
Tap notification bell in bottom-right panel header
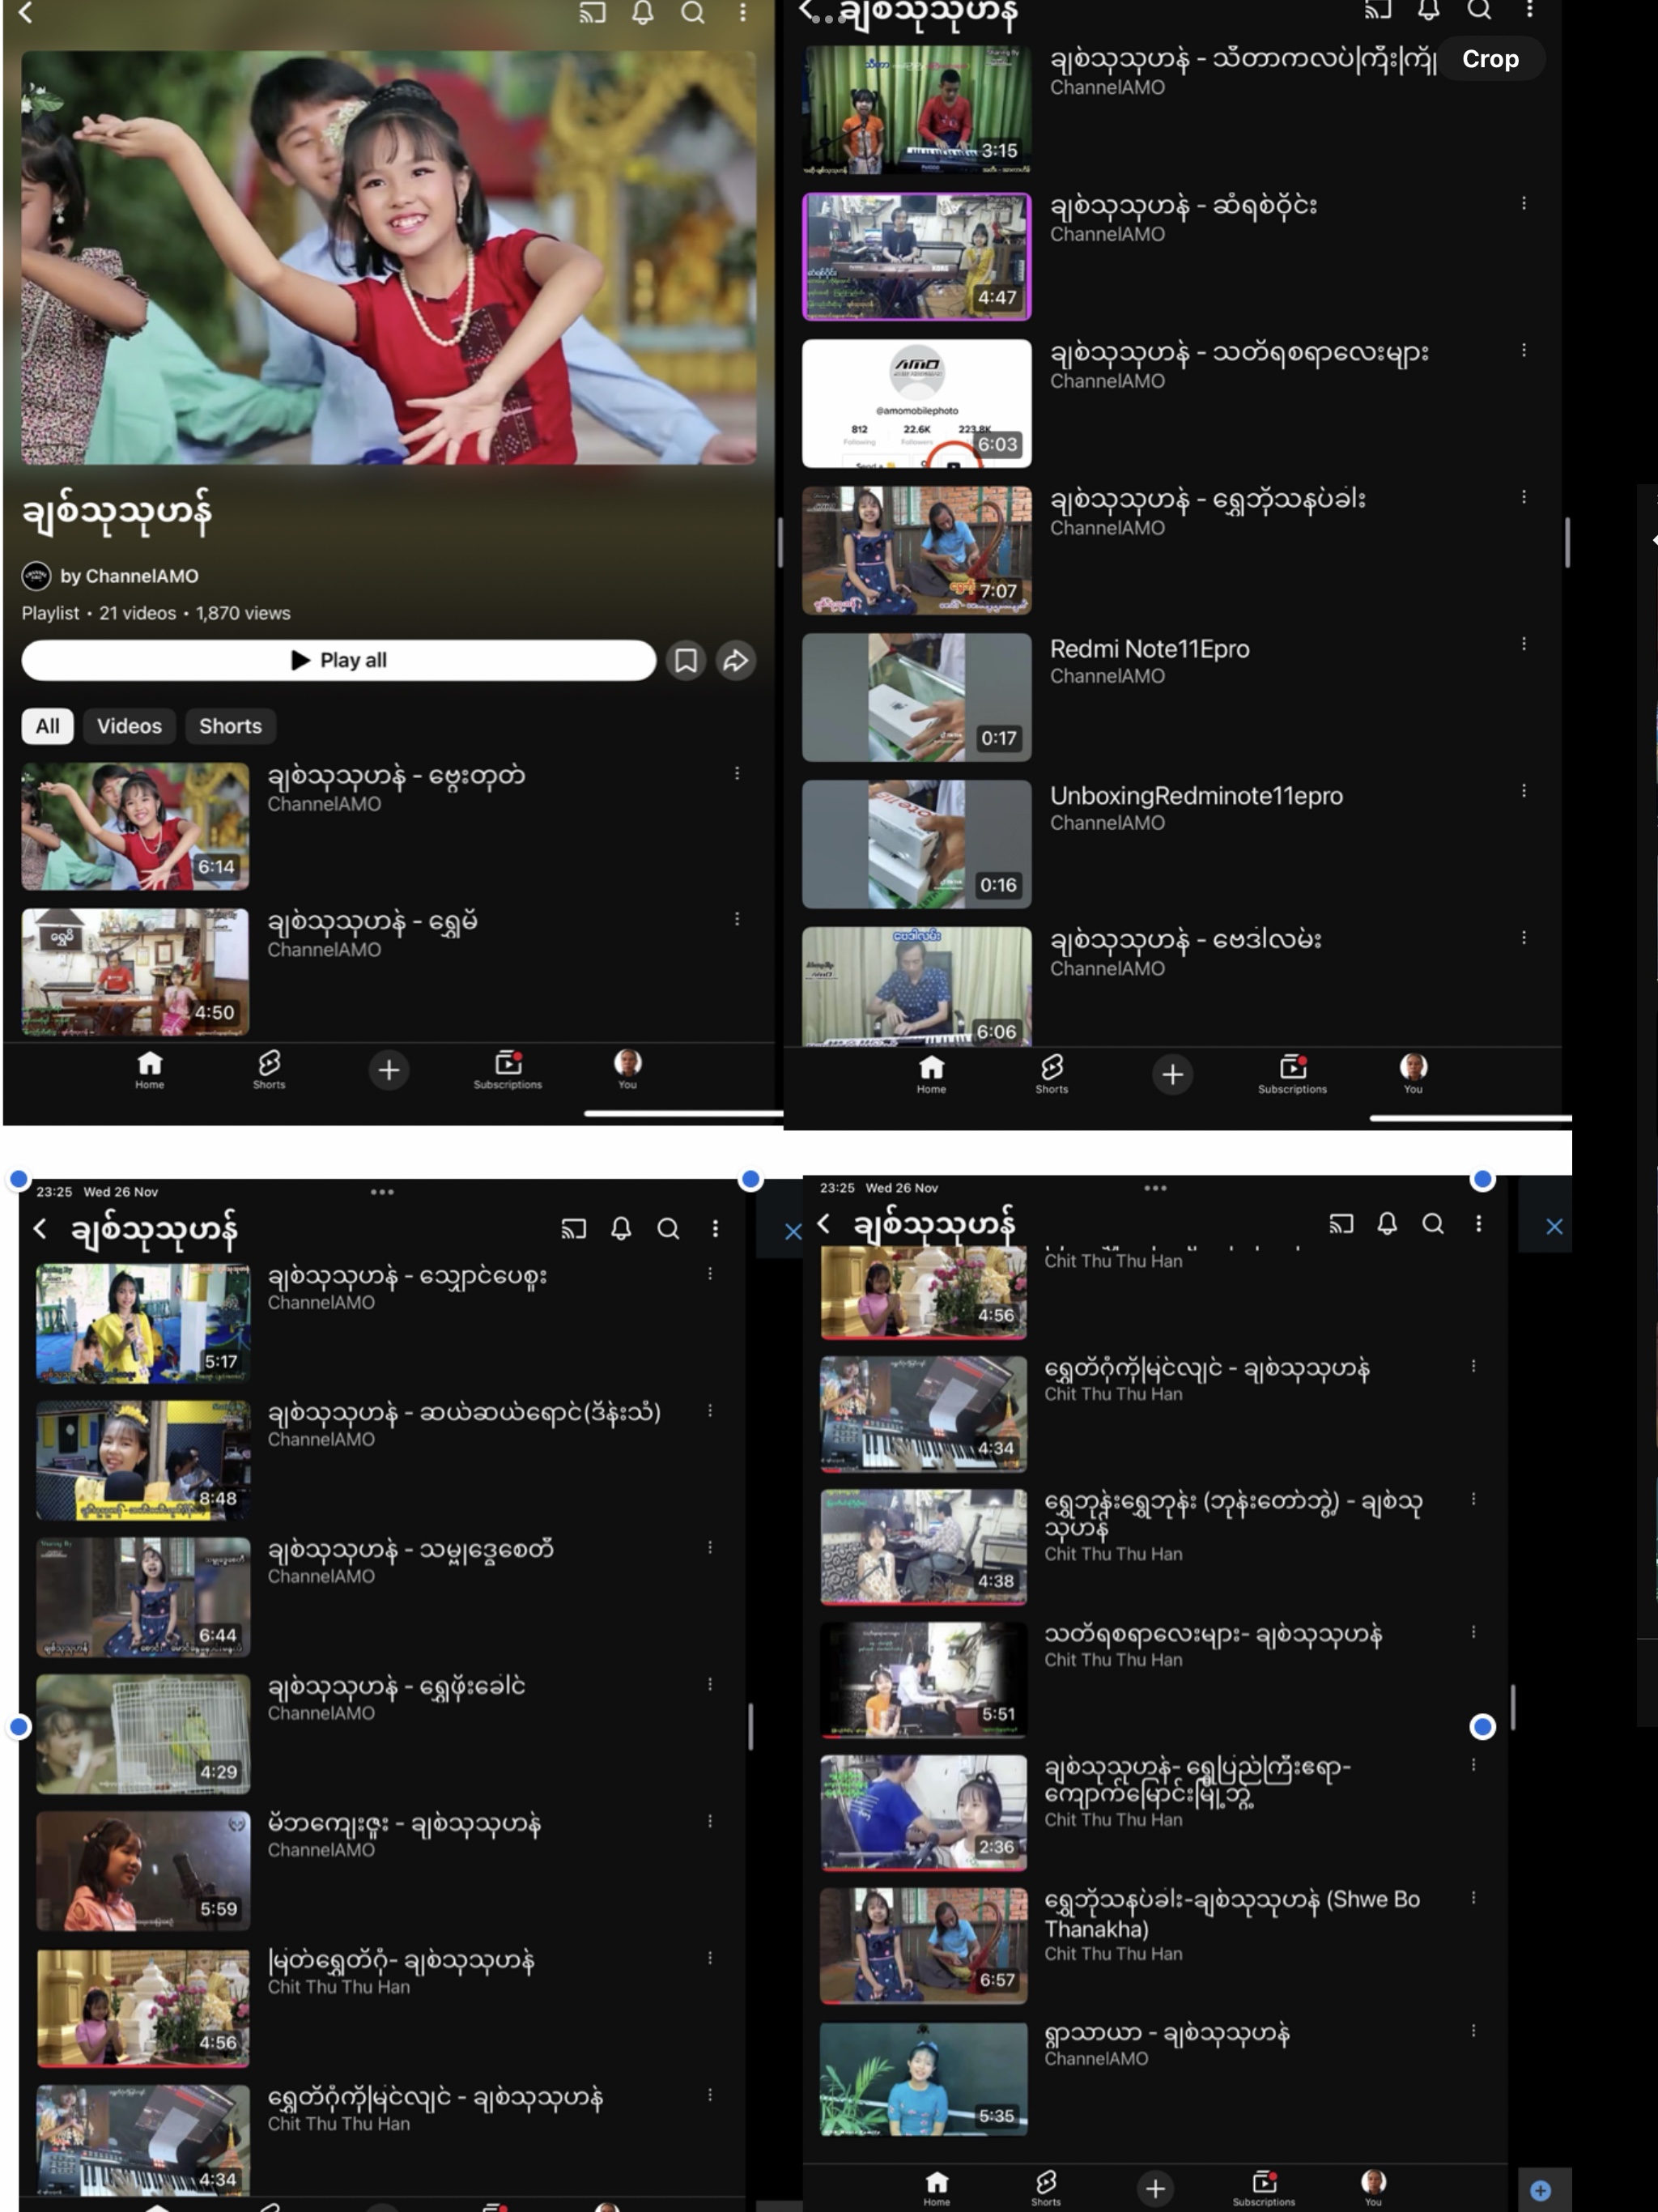tap(1387, 1223)
